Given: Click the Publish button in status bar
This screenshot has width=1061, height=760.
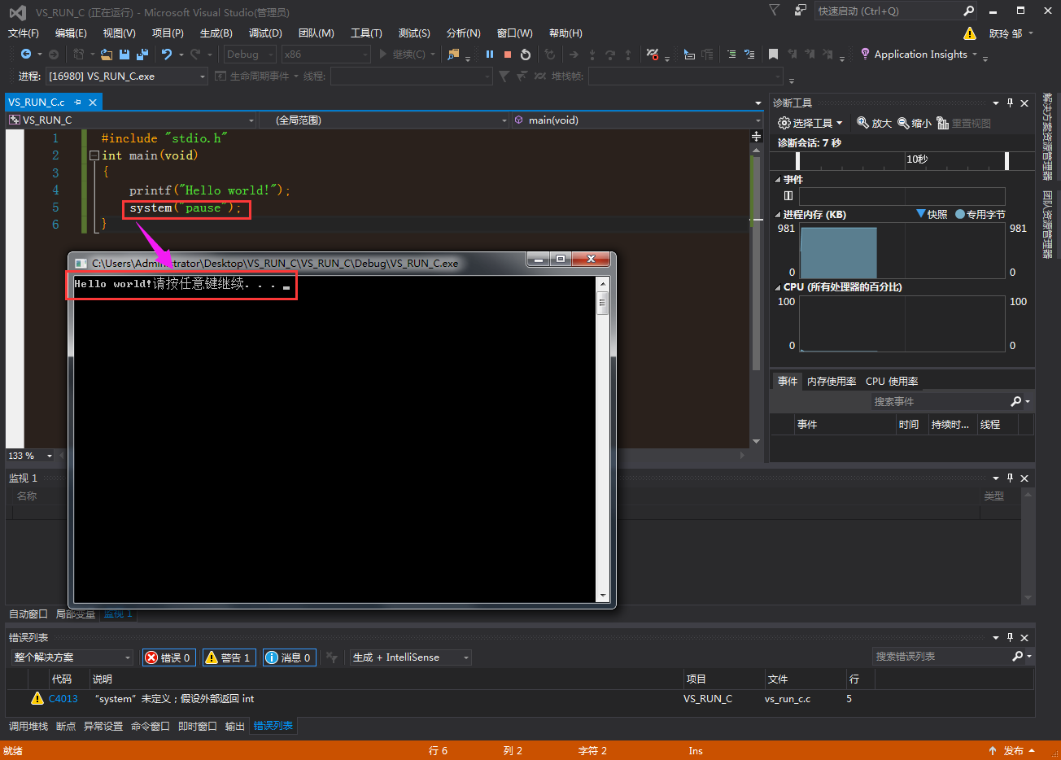Looking at the screenshot, I should click(x=1012, y=751).
